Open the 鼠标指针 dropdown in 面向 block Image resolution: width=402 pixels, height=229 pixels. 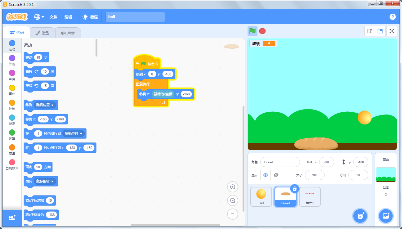[45, 181]
